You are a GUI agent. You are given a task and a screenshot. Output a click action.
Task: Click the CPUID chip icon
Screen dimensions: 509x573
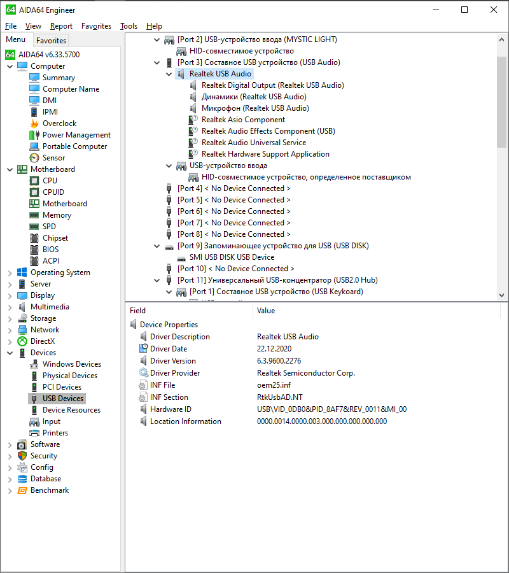pos(34,192)
